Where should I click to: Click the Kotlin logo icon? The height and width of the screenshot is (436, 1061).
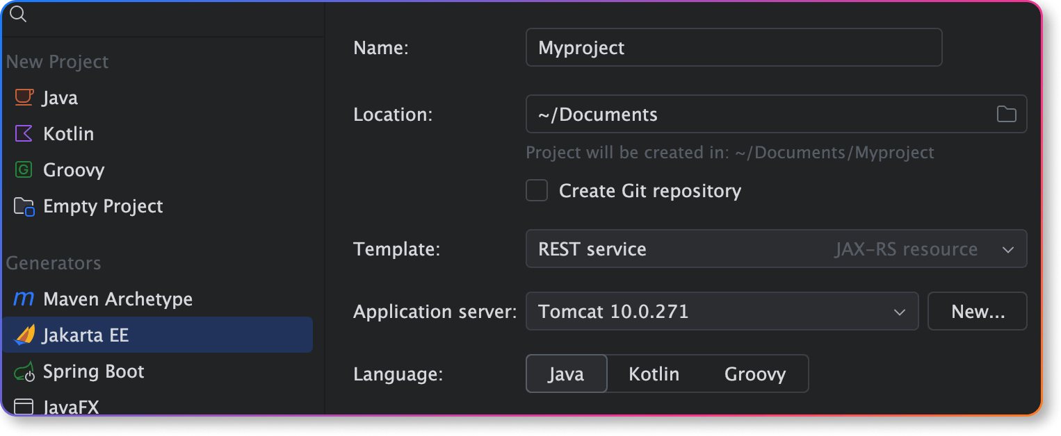(x=24, y=134)
